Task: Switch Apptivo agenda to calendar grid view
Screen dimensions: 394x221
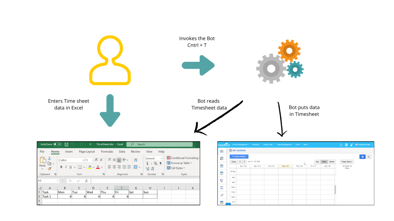Action: (x=362, y=157)
